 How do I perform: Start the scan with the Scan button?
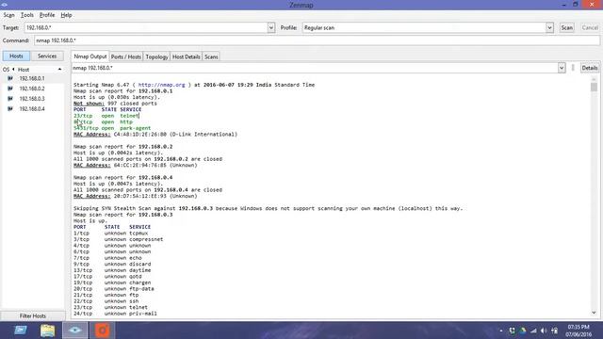(x=567, y=27)
